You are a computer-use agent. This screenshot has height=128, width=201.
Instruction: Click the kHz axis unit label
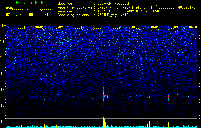click(x=3, y=26)
